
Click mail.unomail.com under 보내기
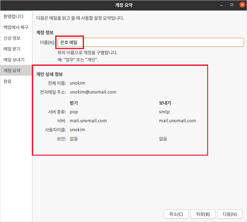coord(177,121)
